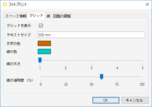This screenshot has height=107, width=152.
Task: Click the 線の太さ slider handle
Action: coord(40,60)
